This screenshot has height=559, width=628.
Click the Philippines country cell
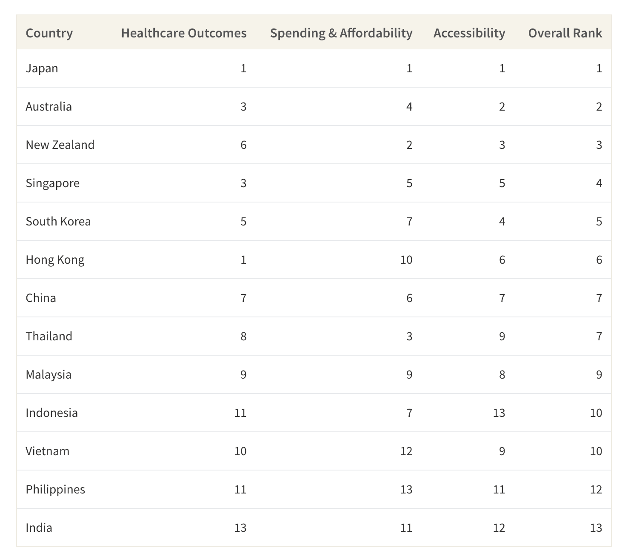click(55, 490)
